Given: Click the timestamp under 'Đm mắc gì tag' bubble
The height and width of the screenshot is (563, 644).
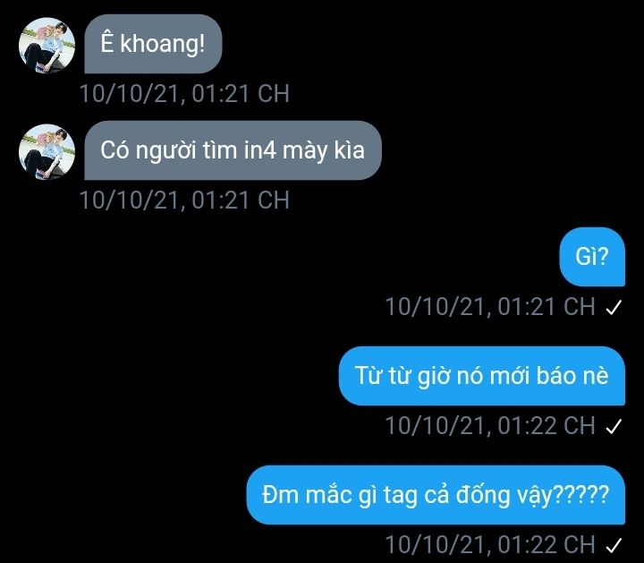Looking at the screenshot, I should coord(490,544).
